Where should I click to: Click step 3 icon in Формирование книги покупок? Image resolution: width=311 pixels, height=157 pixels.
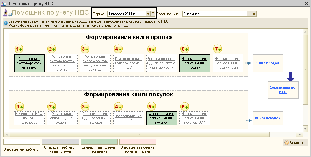[x=85, y=107]
